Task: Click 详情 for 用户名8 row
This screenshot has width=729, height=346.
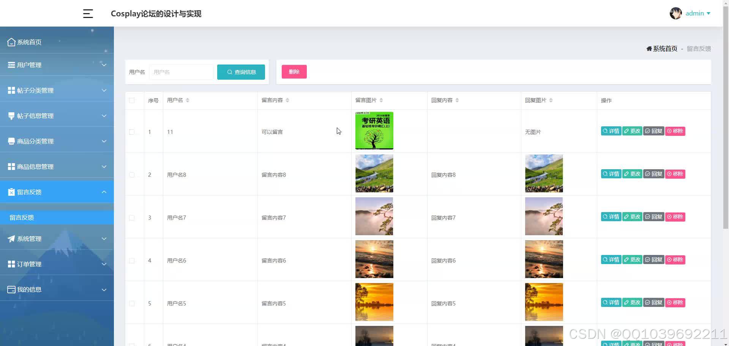Action: (611, 174)
